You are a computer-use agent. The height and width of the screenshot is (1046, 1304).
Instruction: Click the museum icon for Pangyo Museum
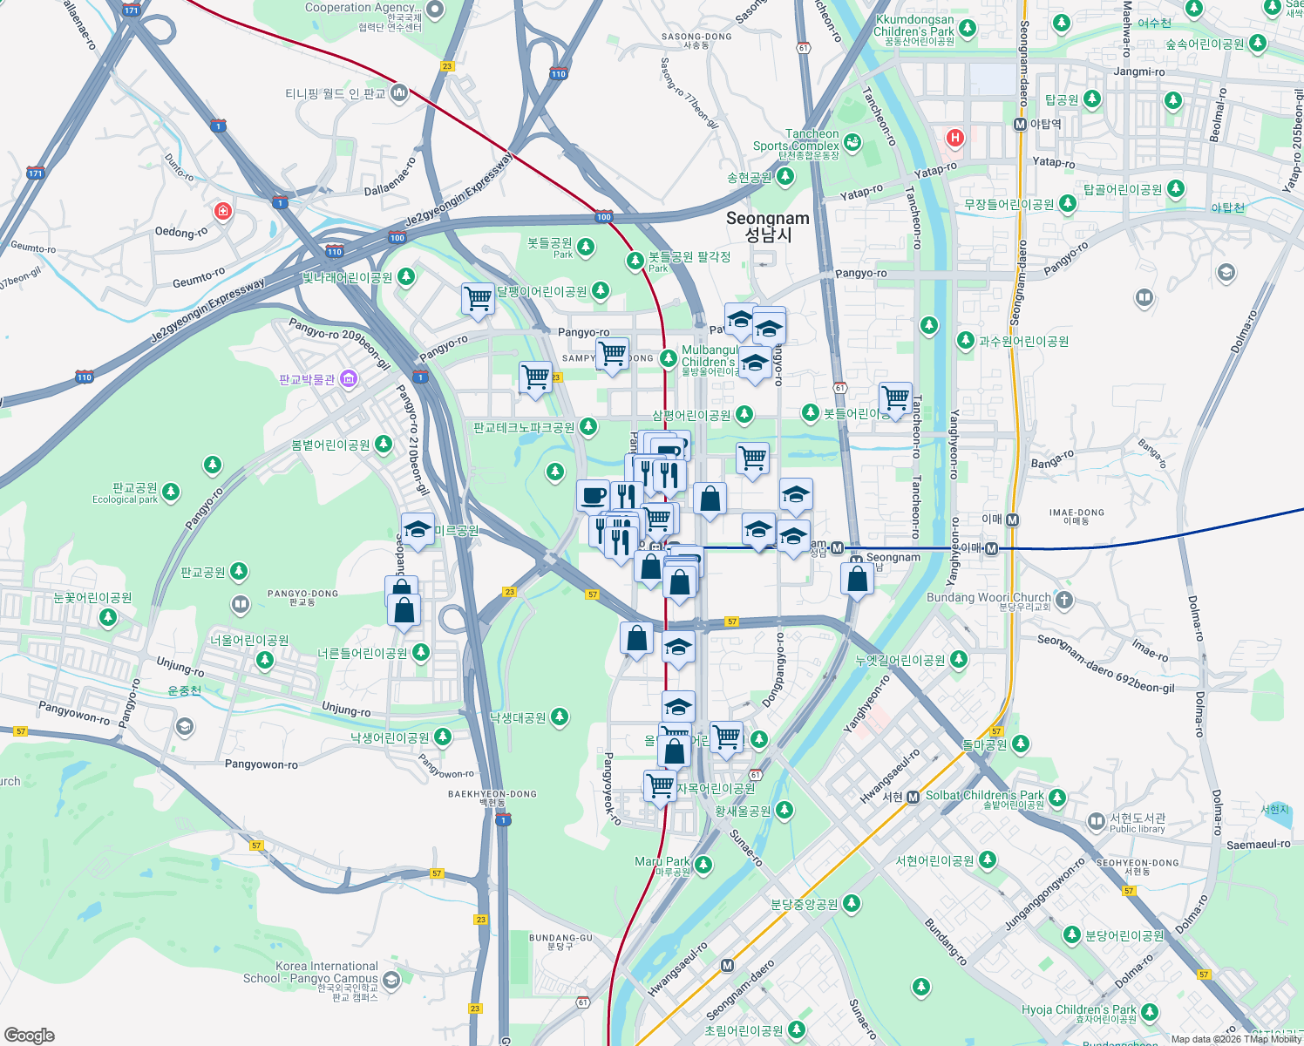coord(349,378)
